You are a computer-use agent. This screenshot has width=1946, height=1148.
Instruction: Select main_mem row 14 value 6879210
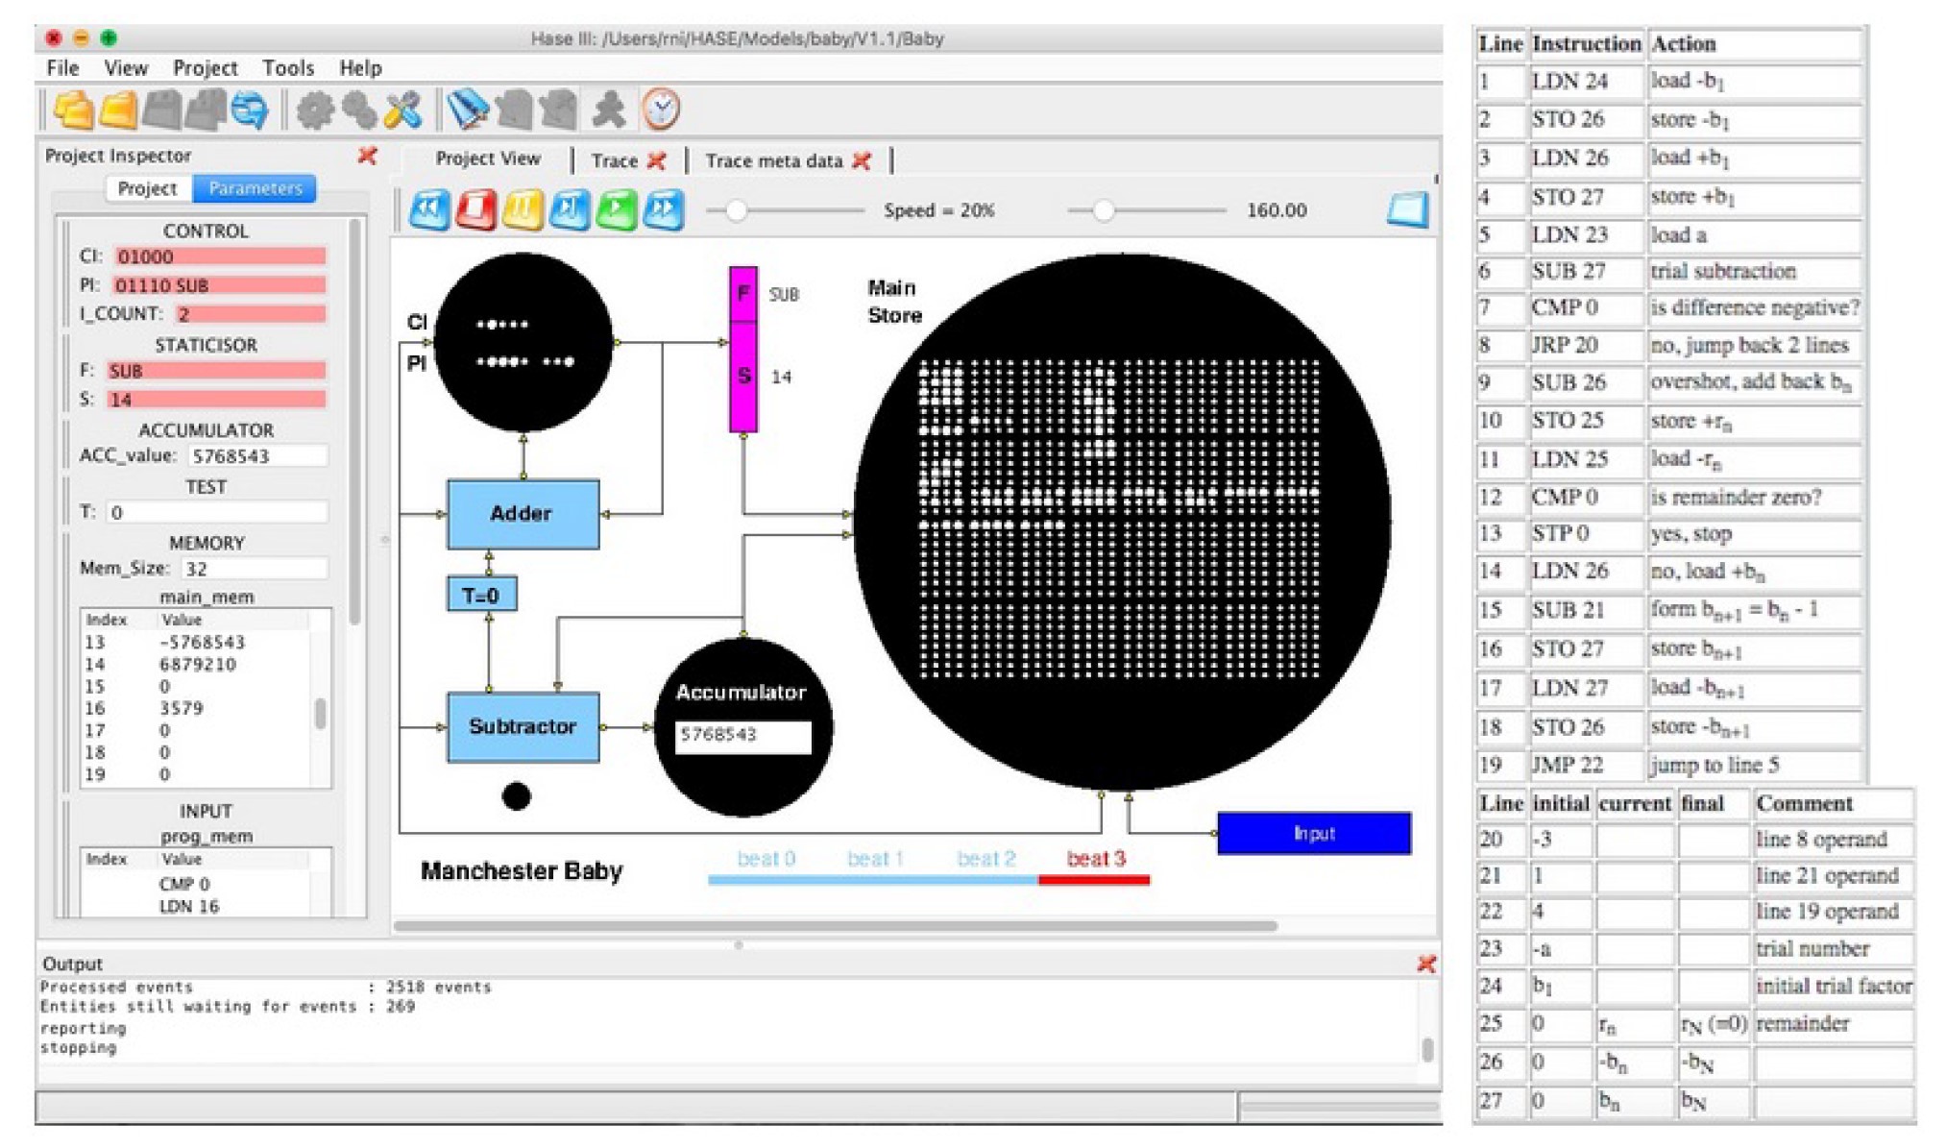pos(197,664)
